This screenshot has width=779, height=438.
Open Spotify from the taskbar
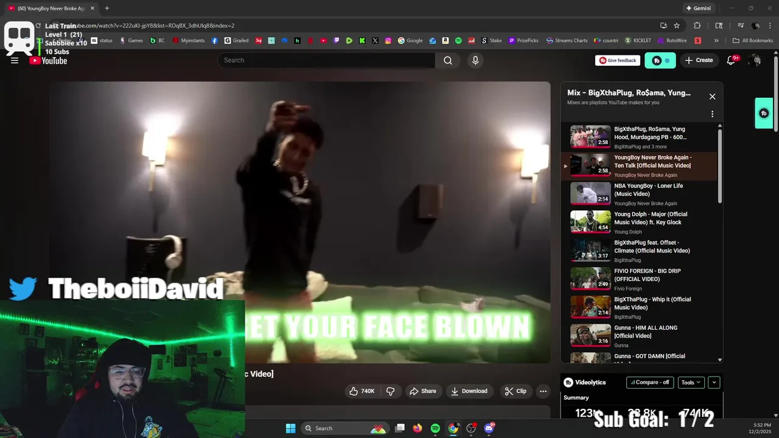tap(435, 428)
